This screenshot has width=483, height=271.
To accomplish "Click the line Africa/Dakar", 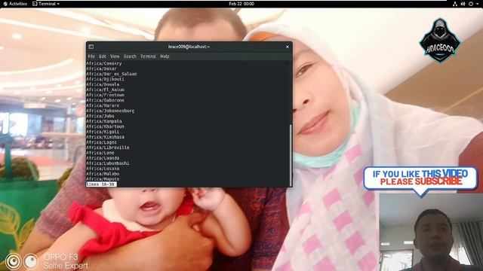I will tap(101, 69).
